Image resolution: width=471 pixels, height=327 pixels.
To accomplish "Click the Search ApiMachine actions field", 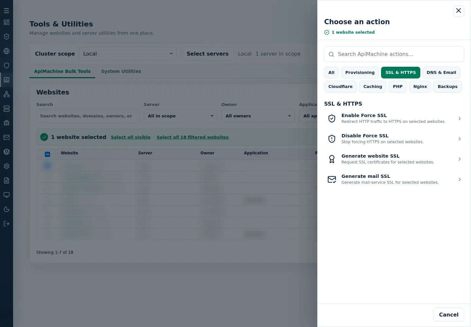I will (x=394, y=54).
